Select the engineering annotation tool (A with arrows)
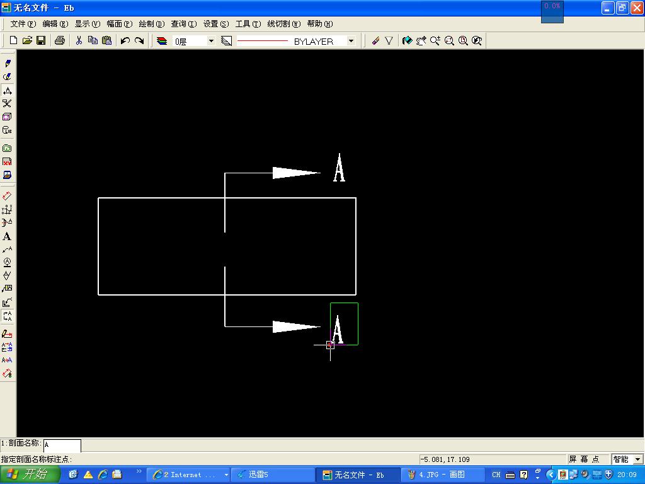 click(7, 90)
